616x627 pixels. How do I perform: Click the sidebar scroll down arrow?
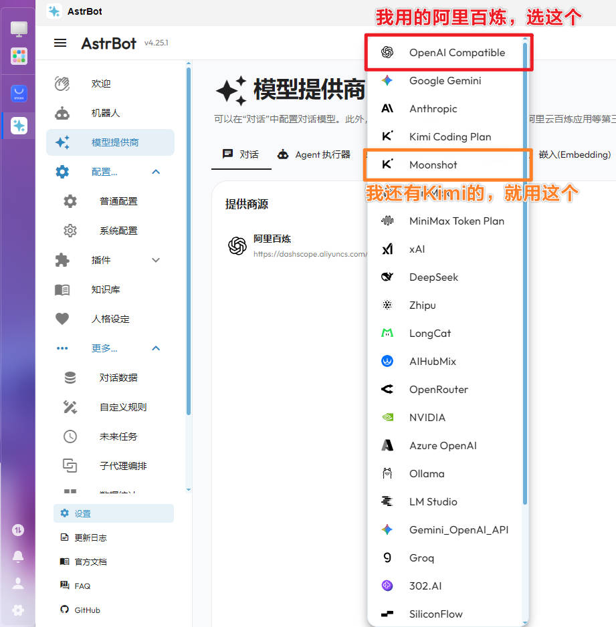[x=189, y=489]
